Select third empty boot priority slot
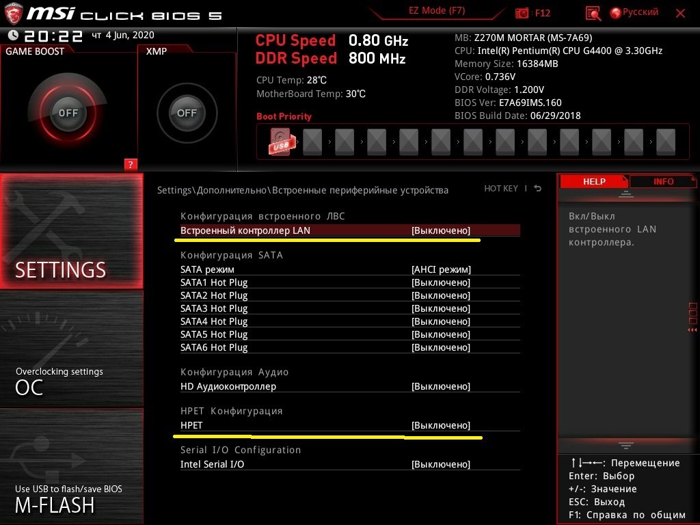This screenshot has height=525, width=700. [377, 142]
